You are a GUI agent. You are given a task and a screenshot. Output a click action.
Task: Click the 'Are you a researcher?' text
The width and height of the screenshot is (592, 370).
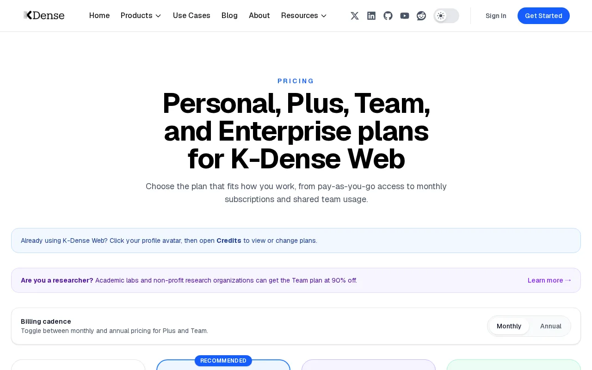57,280
